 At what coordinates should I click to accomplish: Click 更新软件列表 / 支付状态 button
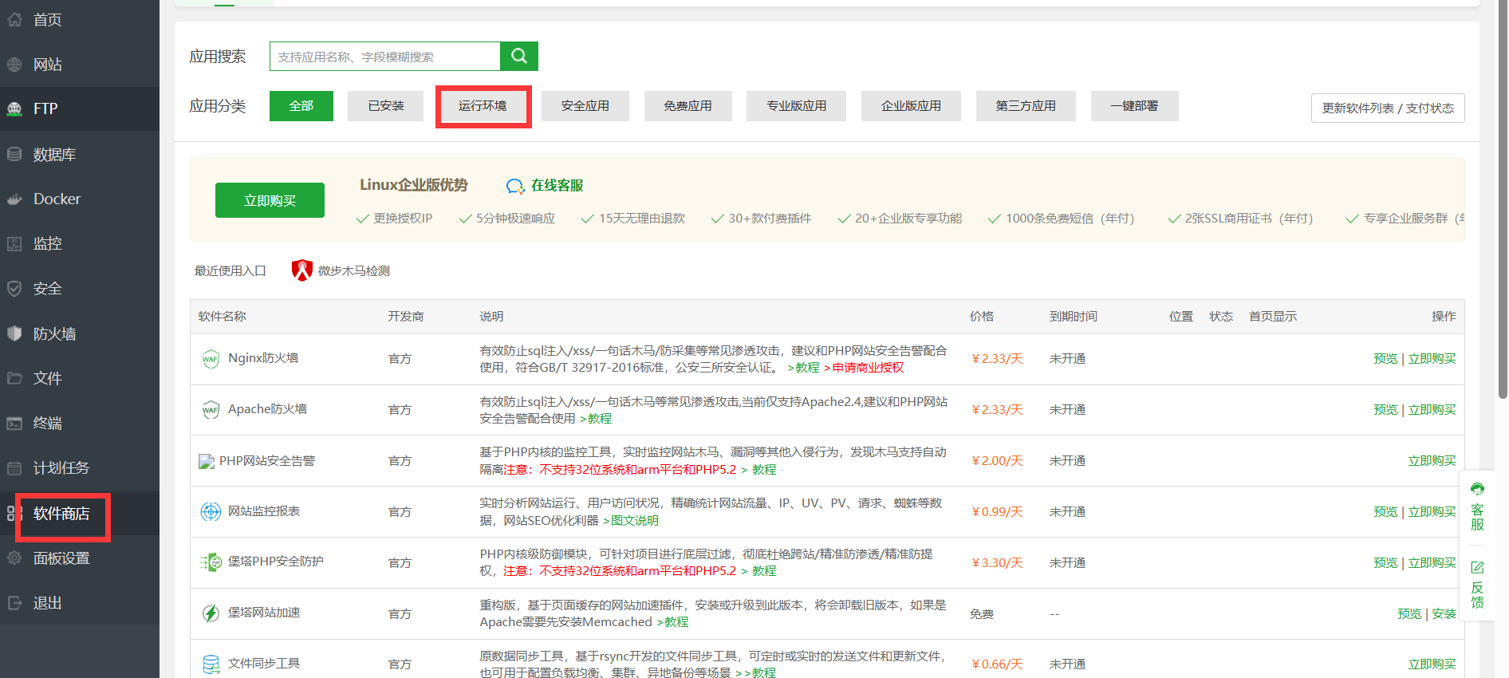[x=1387, y=108]
